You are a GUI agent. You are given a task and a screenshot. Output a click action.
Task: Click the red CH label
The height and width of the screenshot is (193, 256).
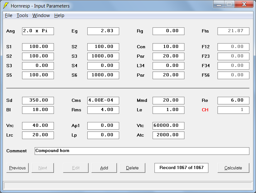[205, 110]
